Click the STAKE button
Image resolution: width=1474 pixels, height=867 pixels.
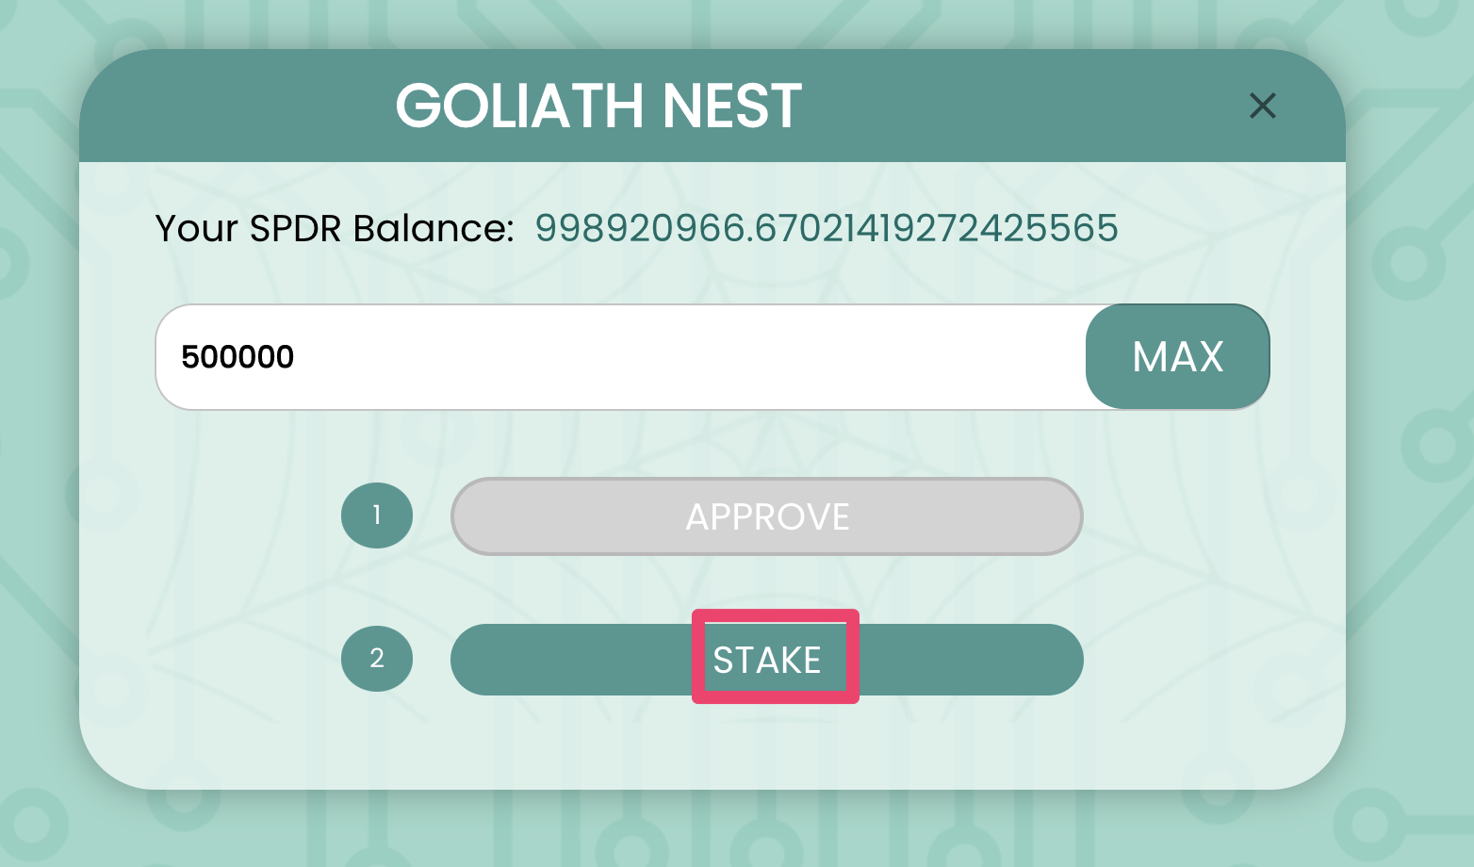tap(766, 660)
